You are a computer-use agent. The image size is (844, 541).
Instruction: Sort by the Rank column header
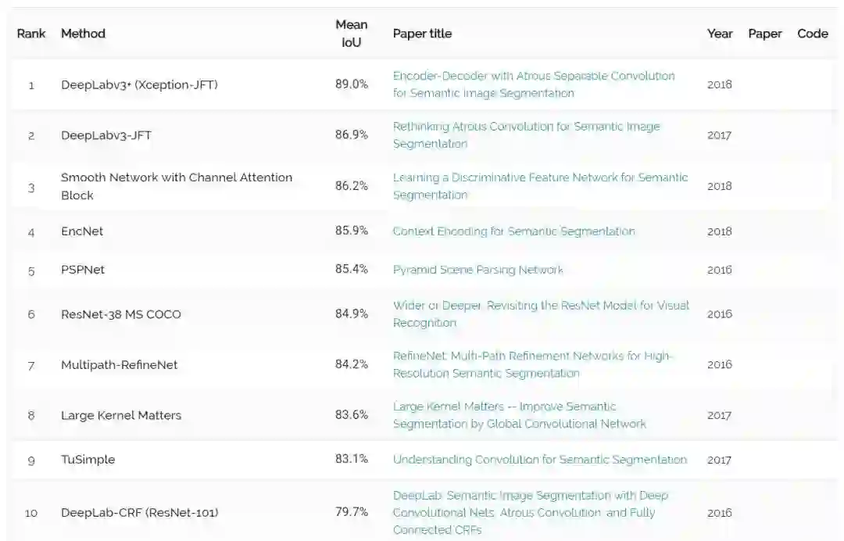(x=31, y=34)
